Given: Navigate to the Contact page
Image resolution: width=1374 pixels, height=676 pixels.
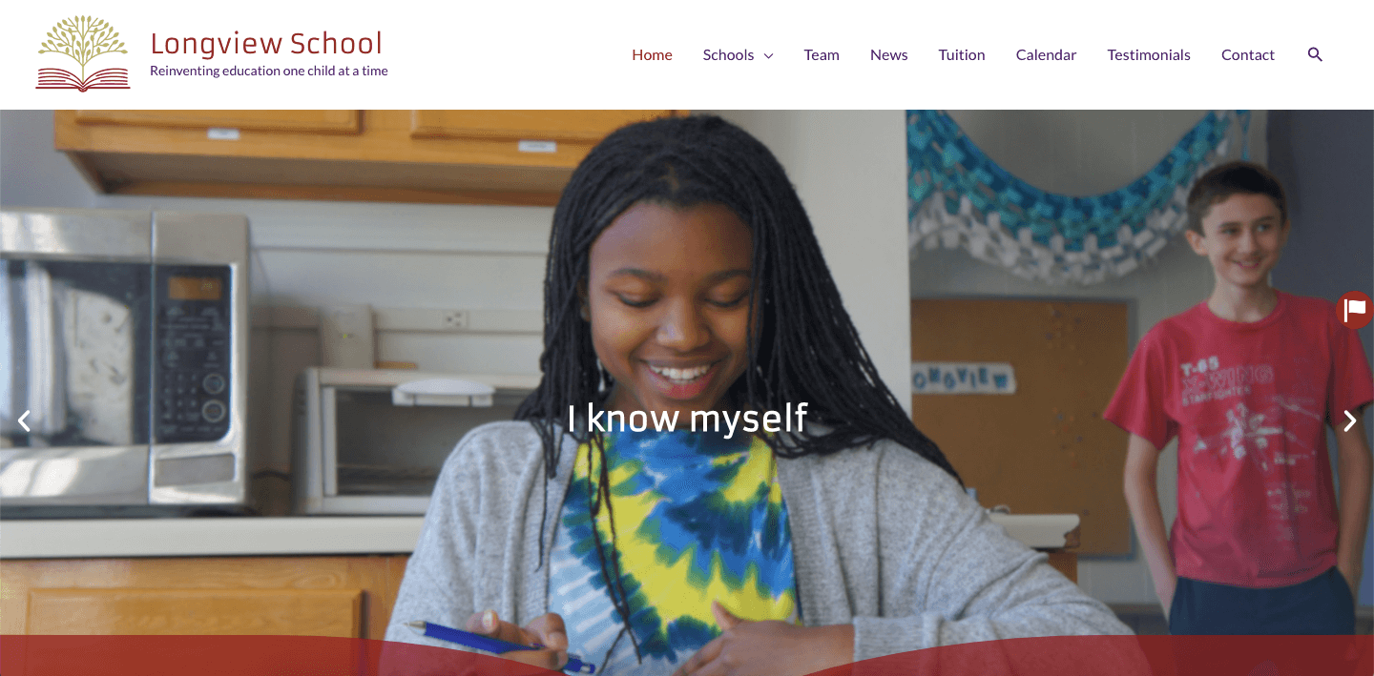Looking at the screenshot, I should pos(1248,55).
